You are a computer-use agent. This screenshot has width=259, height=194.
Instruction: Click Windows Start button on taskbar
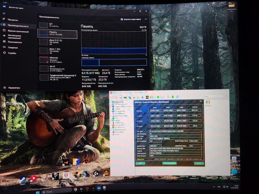point(37,192)
